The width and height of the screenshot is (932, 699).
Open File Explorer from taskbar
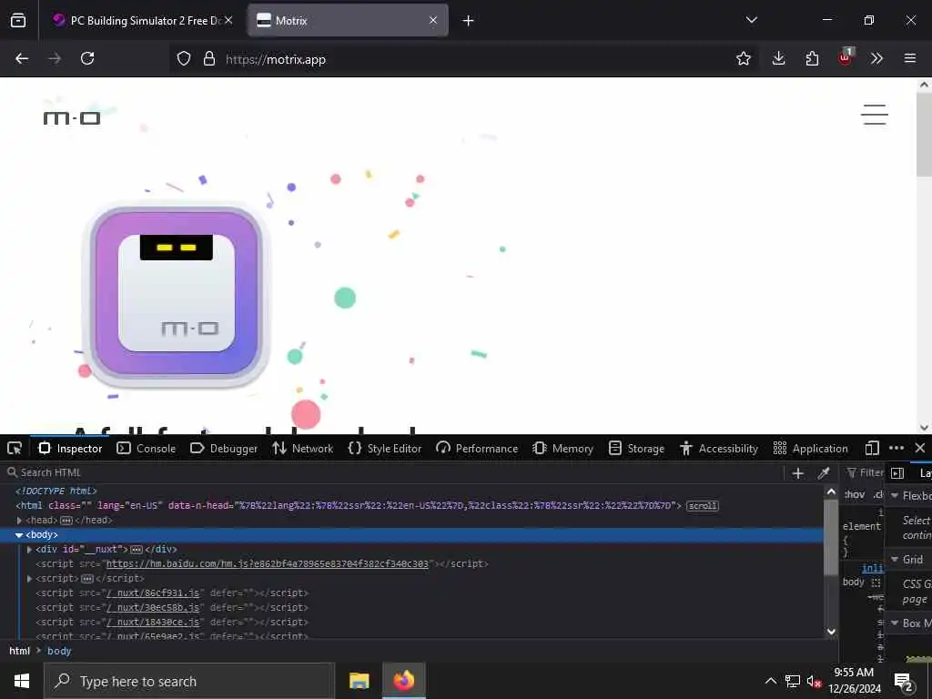click(x=359, y=681)
